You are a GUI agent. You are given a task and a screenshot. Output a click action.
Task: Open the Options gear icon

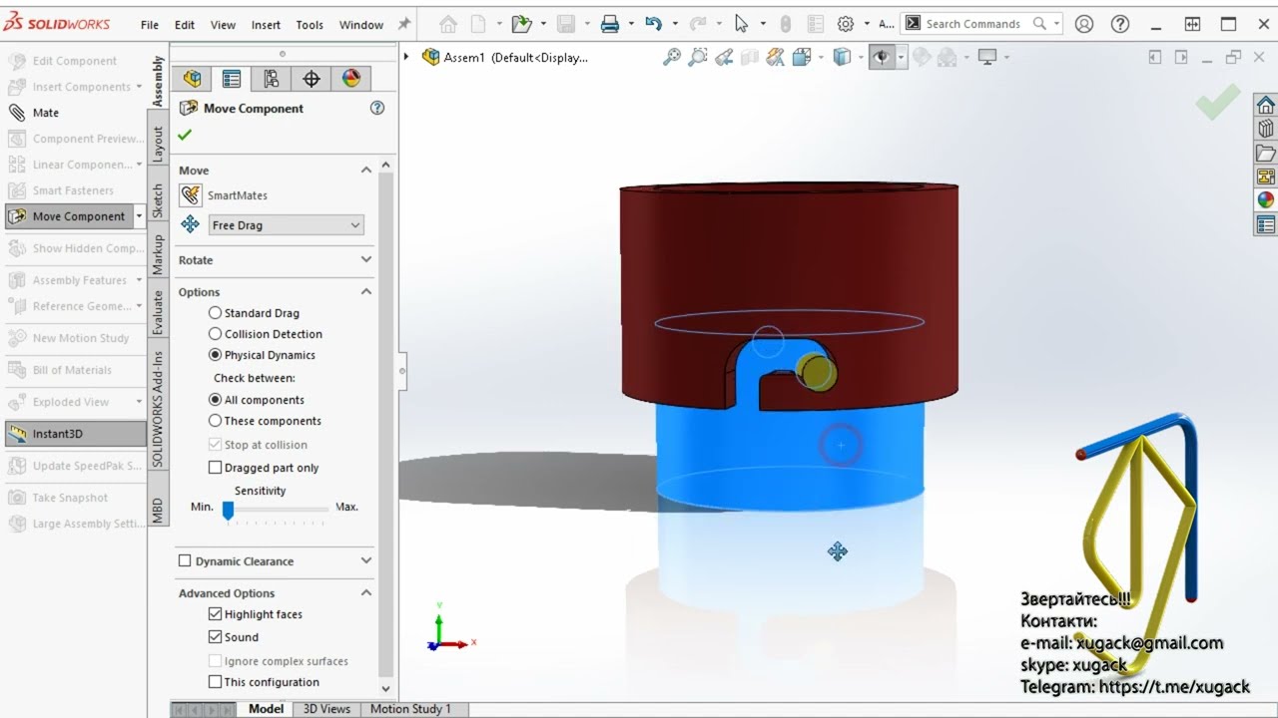click(x=846, y=24)
